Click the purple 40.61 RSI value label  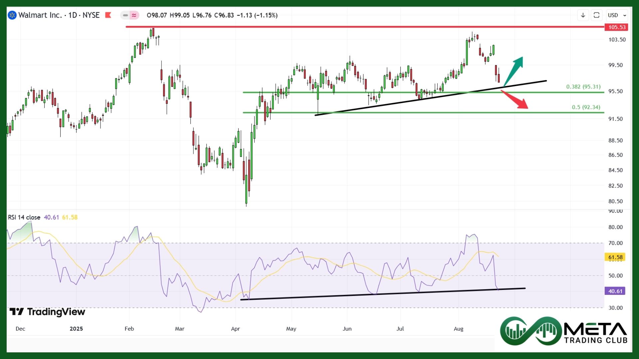pyautogui.click(x=615, y=291)
